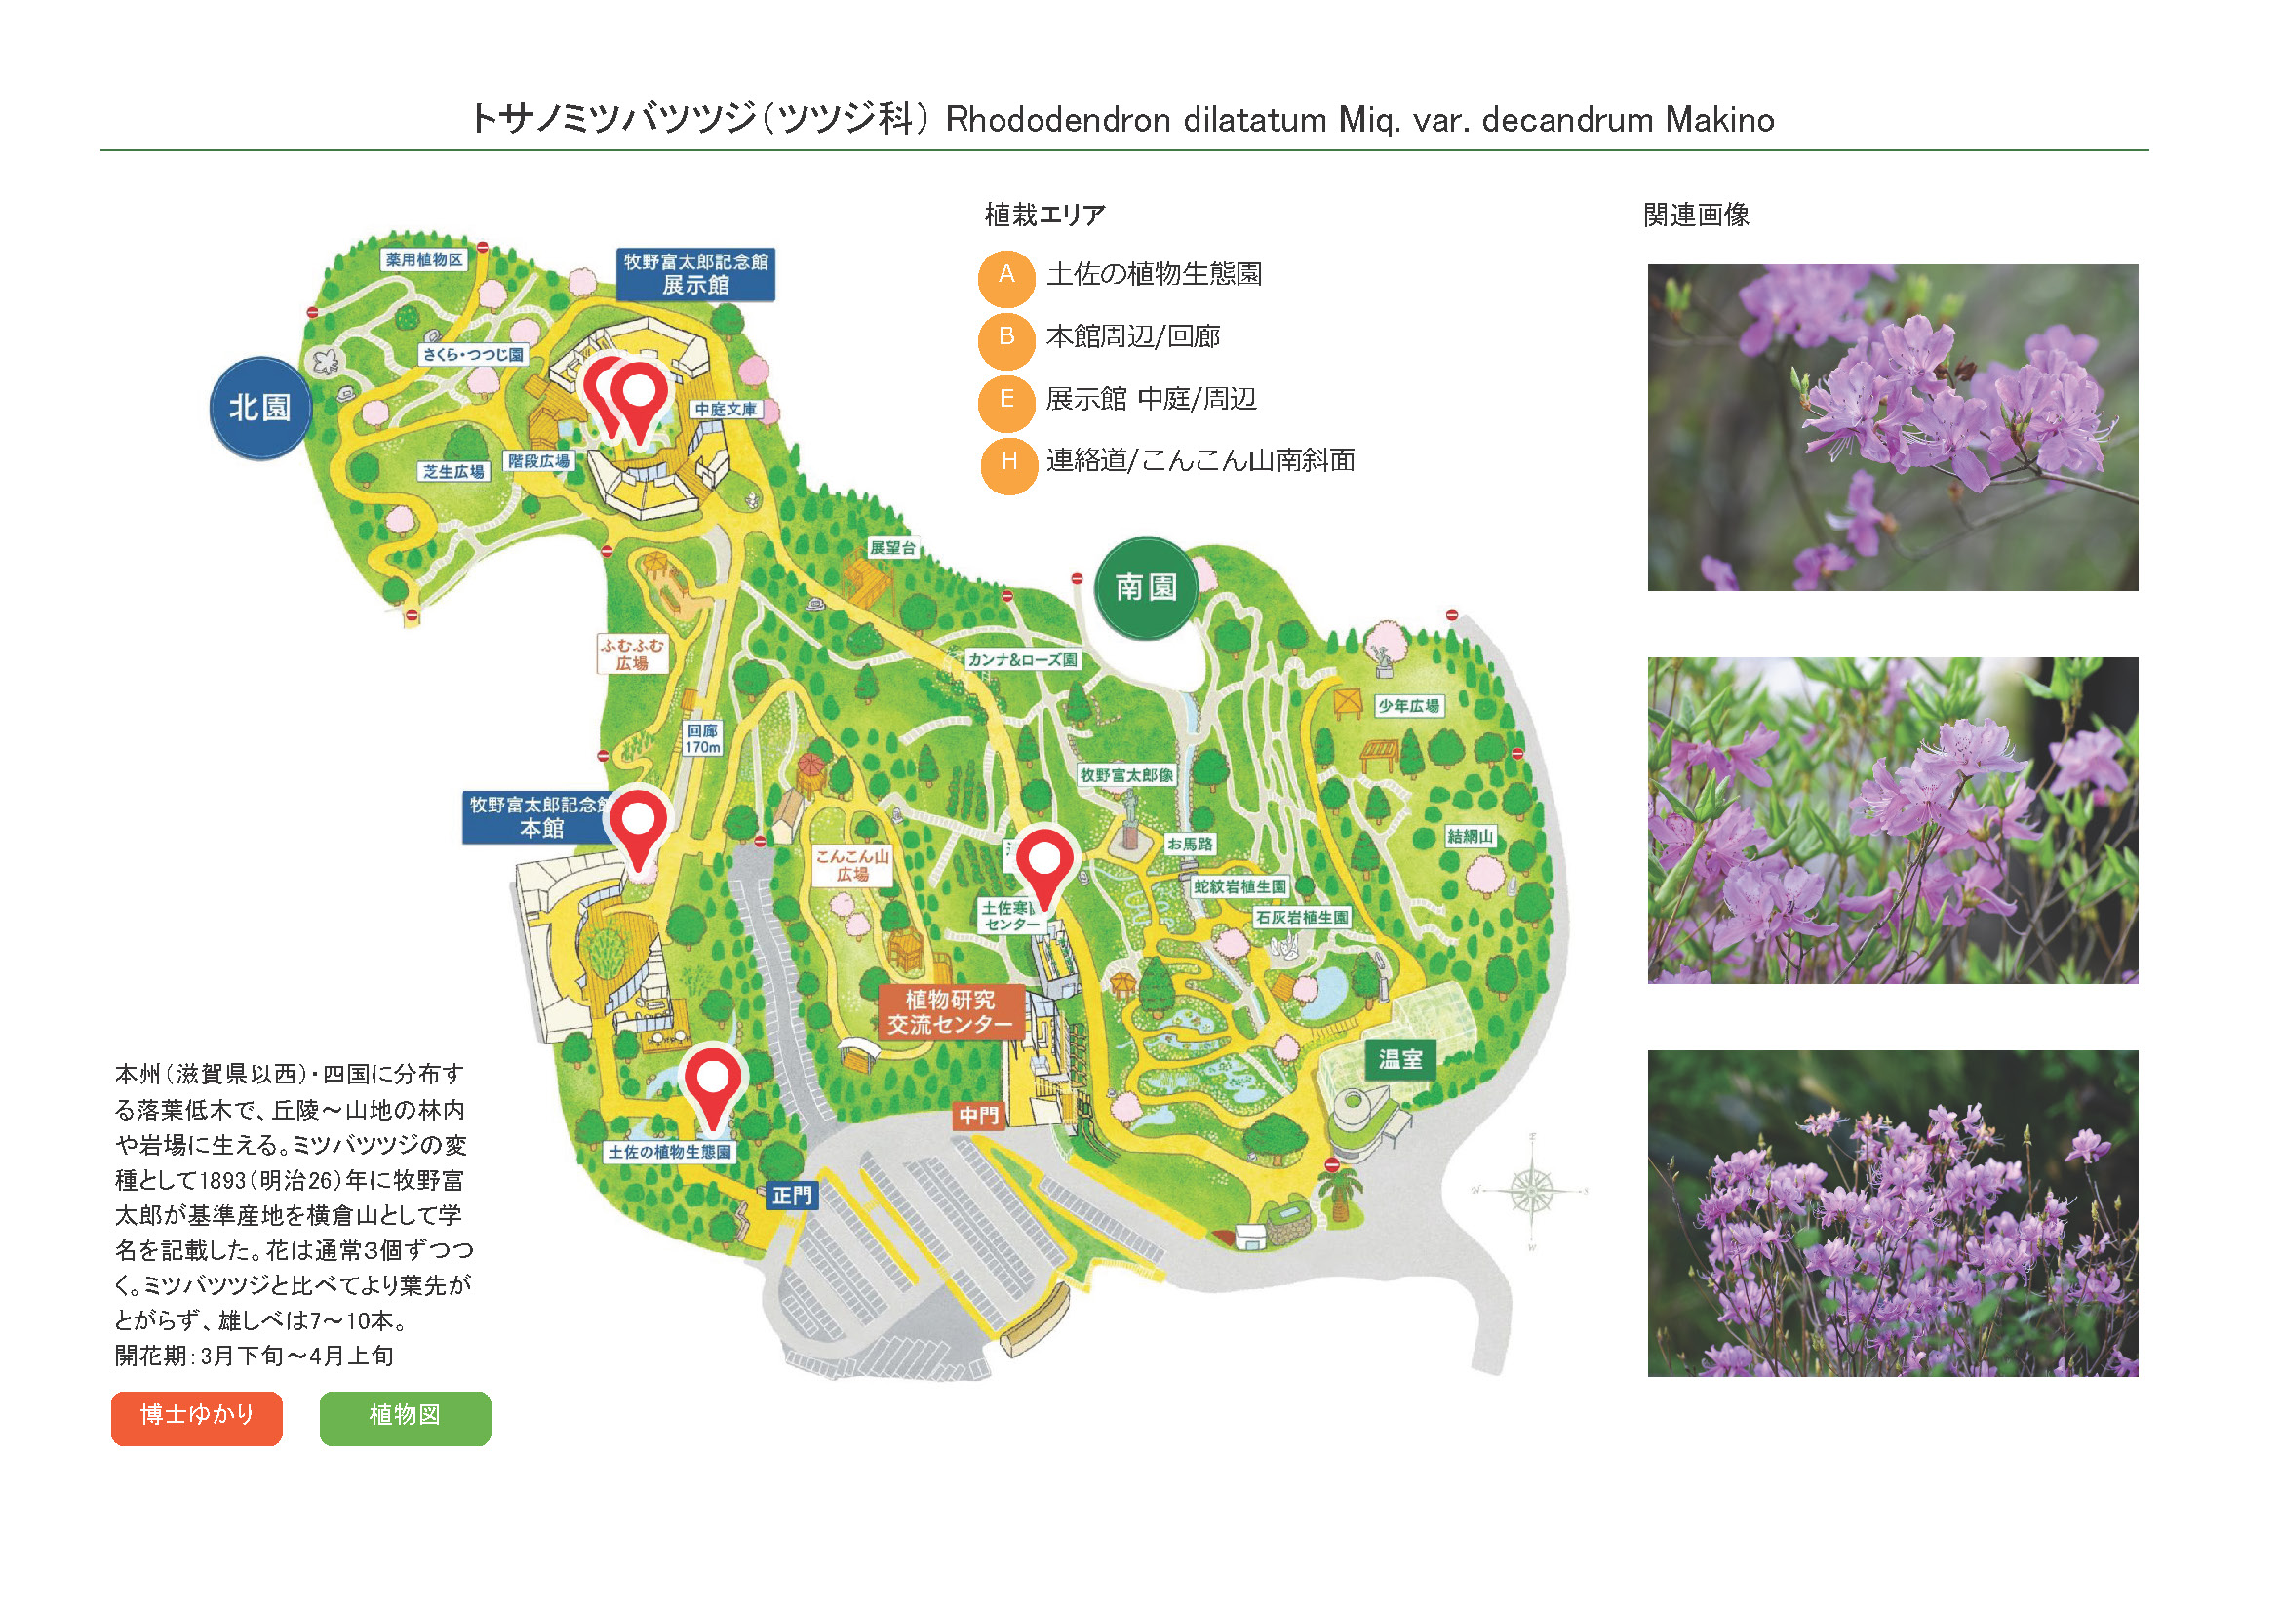This screenshot has height=1613, width=2281.
Task: Open the bottom related azalea photo
Action: pyautogui.click(x=1892, y=1213)
